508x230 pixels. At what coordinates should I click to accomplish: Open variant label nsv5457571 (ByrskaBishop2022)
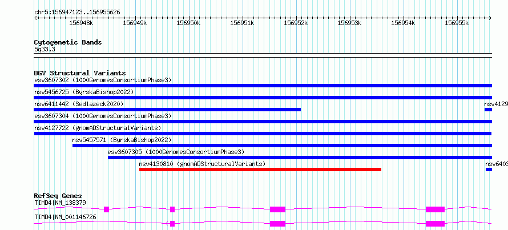coord(122,140)
